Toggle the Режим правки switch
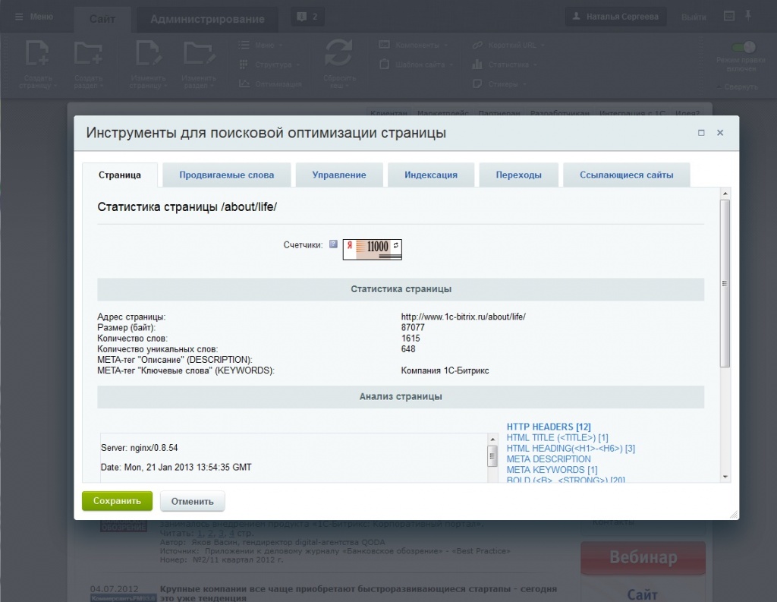 pos(744,47)
